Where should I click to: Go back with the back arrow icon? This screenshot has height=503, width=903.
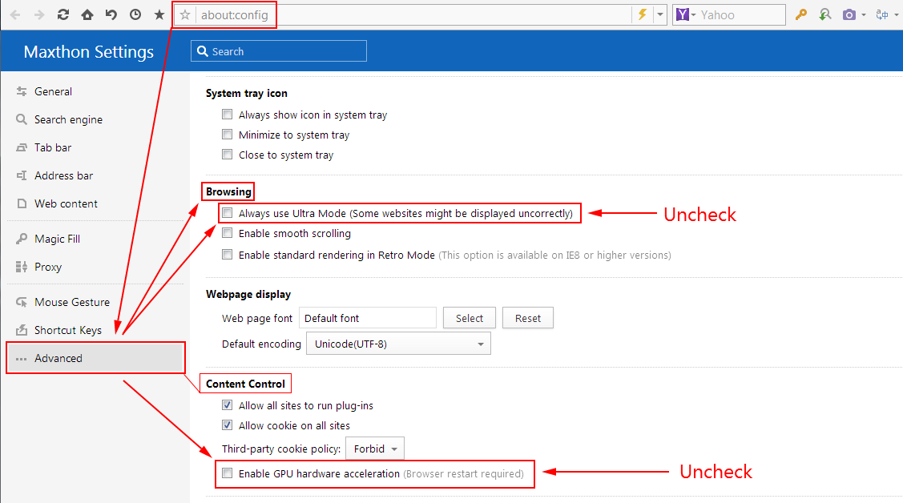15,15
